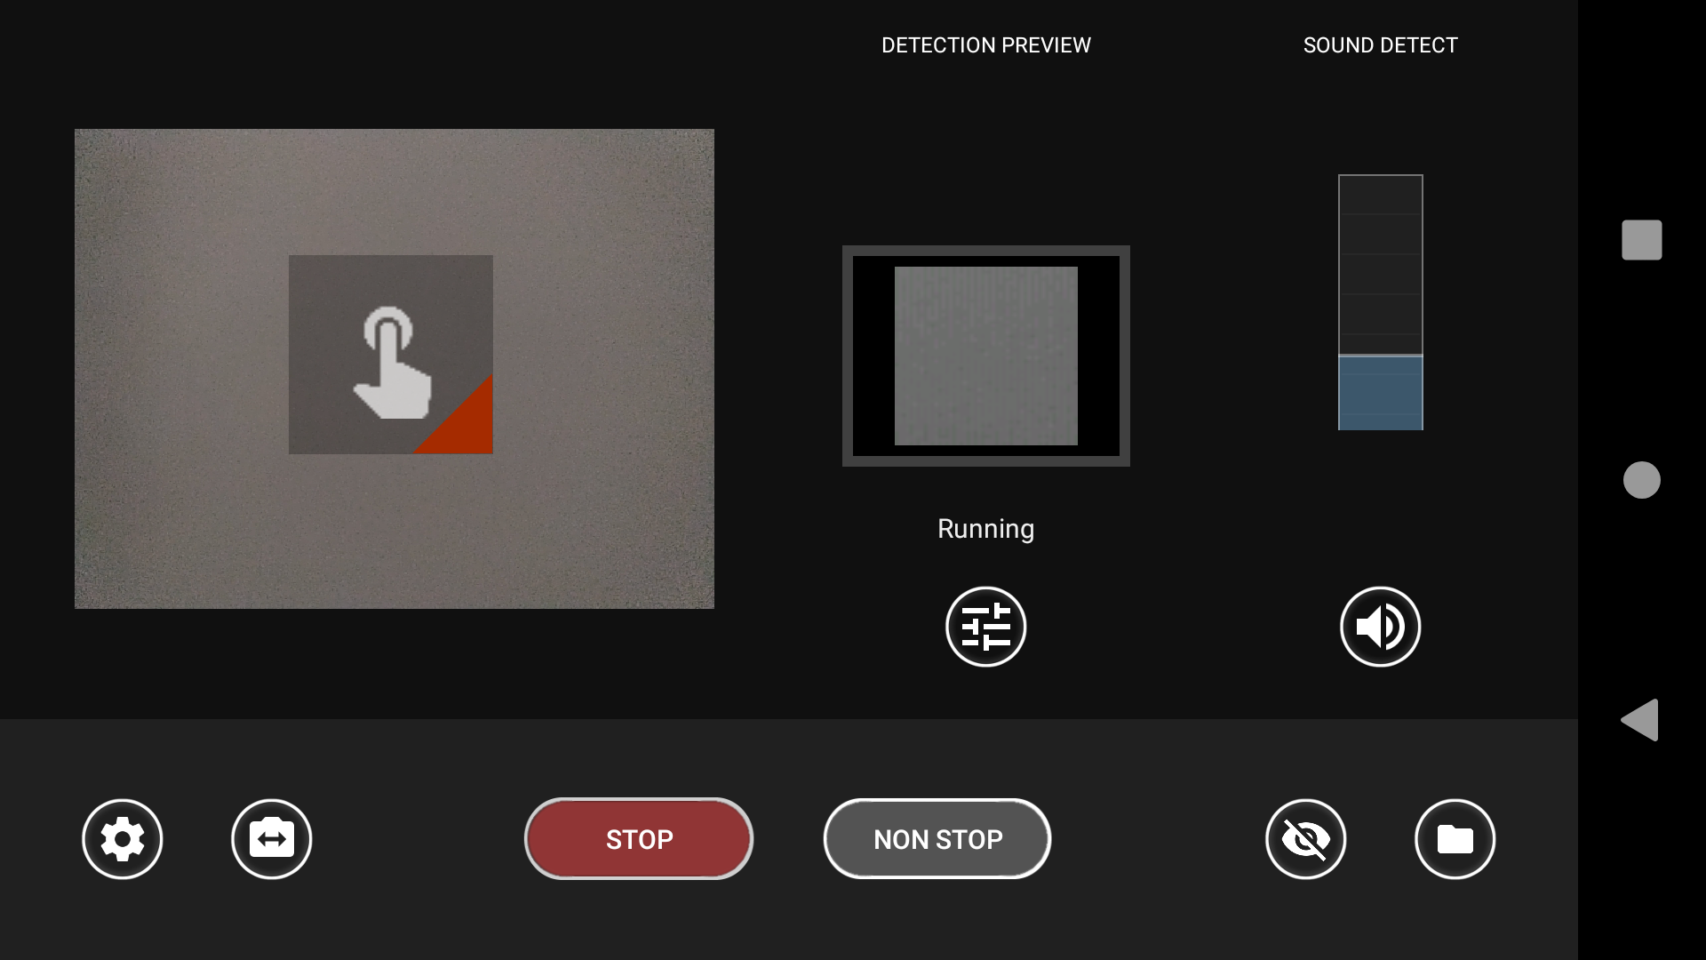This screenshot has height=960, width=1706.
Task: Toggle hidden preview crossed-eye icon
Action: point(1306,839)
